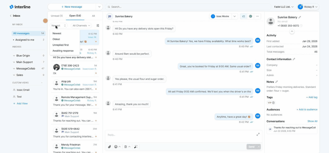This screenshot has width=329, height=153.
Task: Expand the reply editor to fullscreen
Action: point(258,134)
